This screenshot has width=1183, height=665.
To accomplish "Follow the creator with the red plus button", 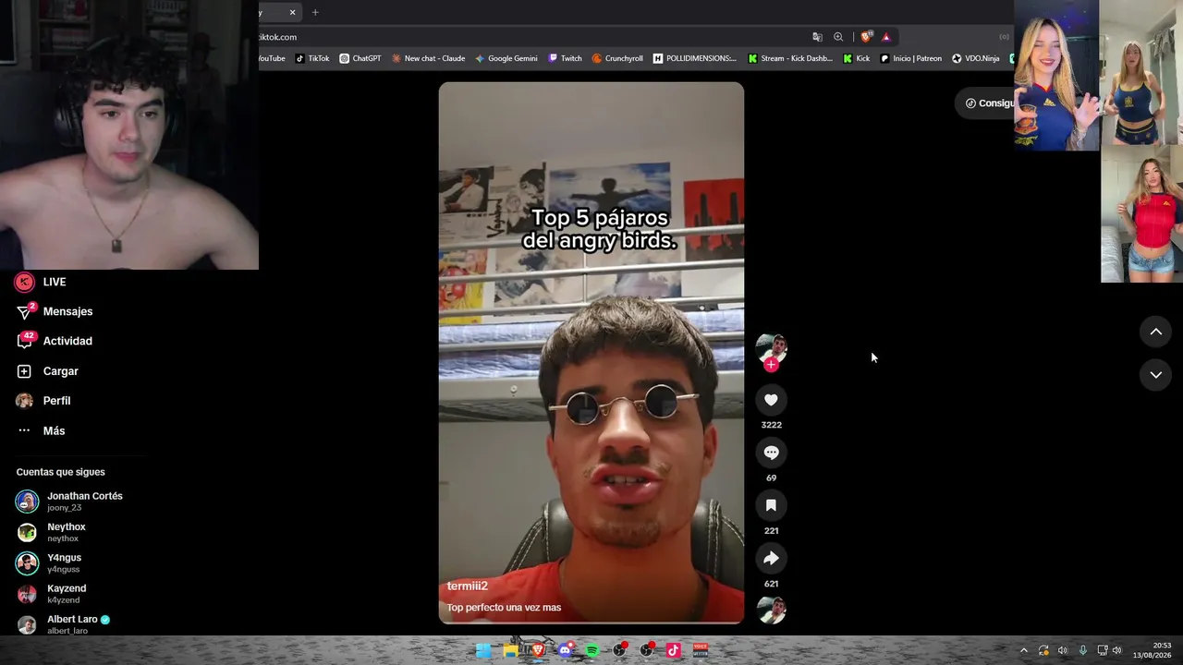I will click(771, 365).
